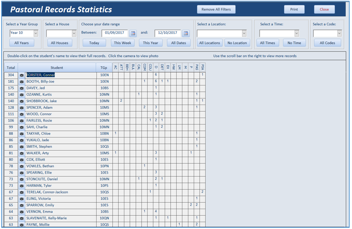352x229 pixels.
Task: Click the DET code column header
Action: tap(162, 67)
